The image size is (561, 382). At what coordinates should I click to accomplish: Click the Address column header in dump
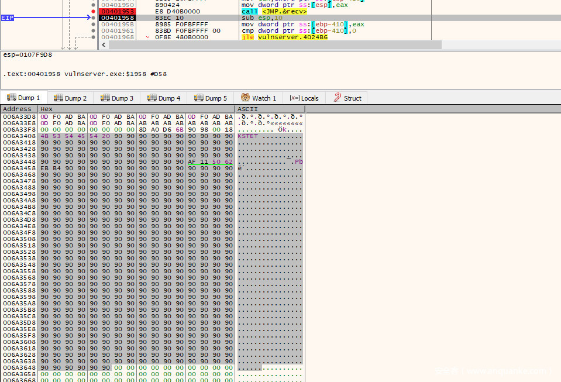(18, 109)
